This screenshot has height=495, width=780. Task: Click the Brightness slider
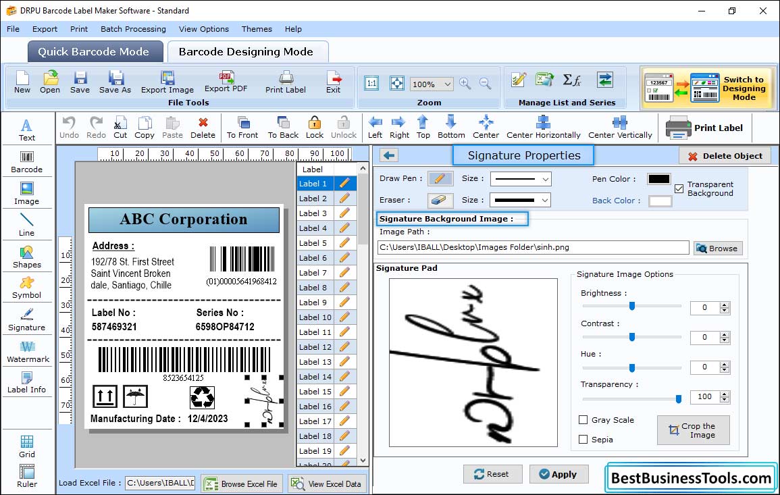631,307
